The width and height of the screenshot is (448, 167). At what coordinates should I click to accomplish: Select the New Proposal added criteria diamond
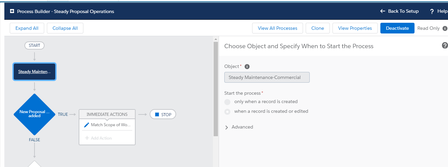point(34,114)
